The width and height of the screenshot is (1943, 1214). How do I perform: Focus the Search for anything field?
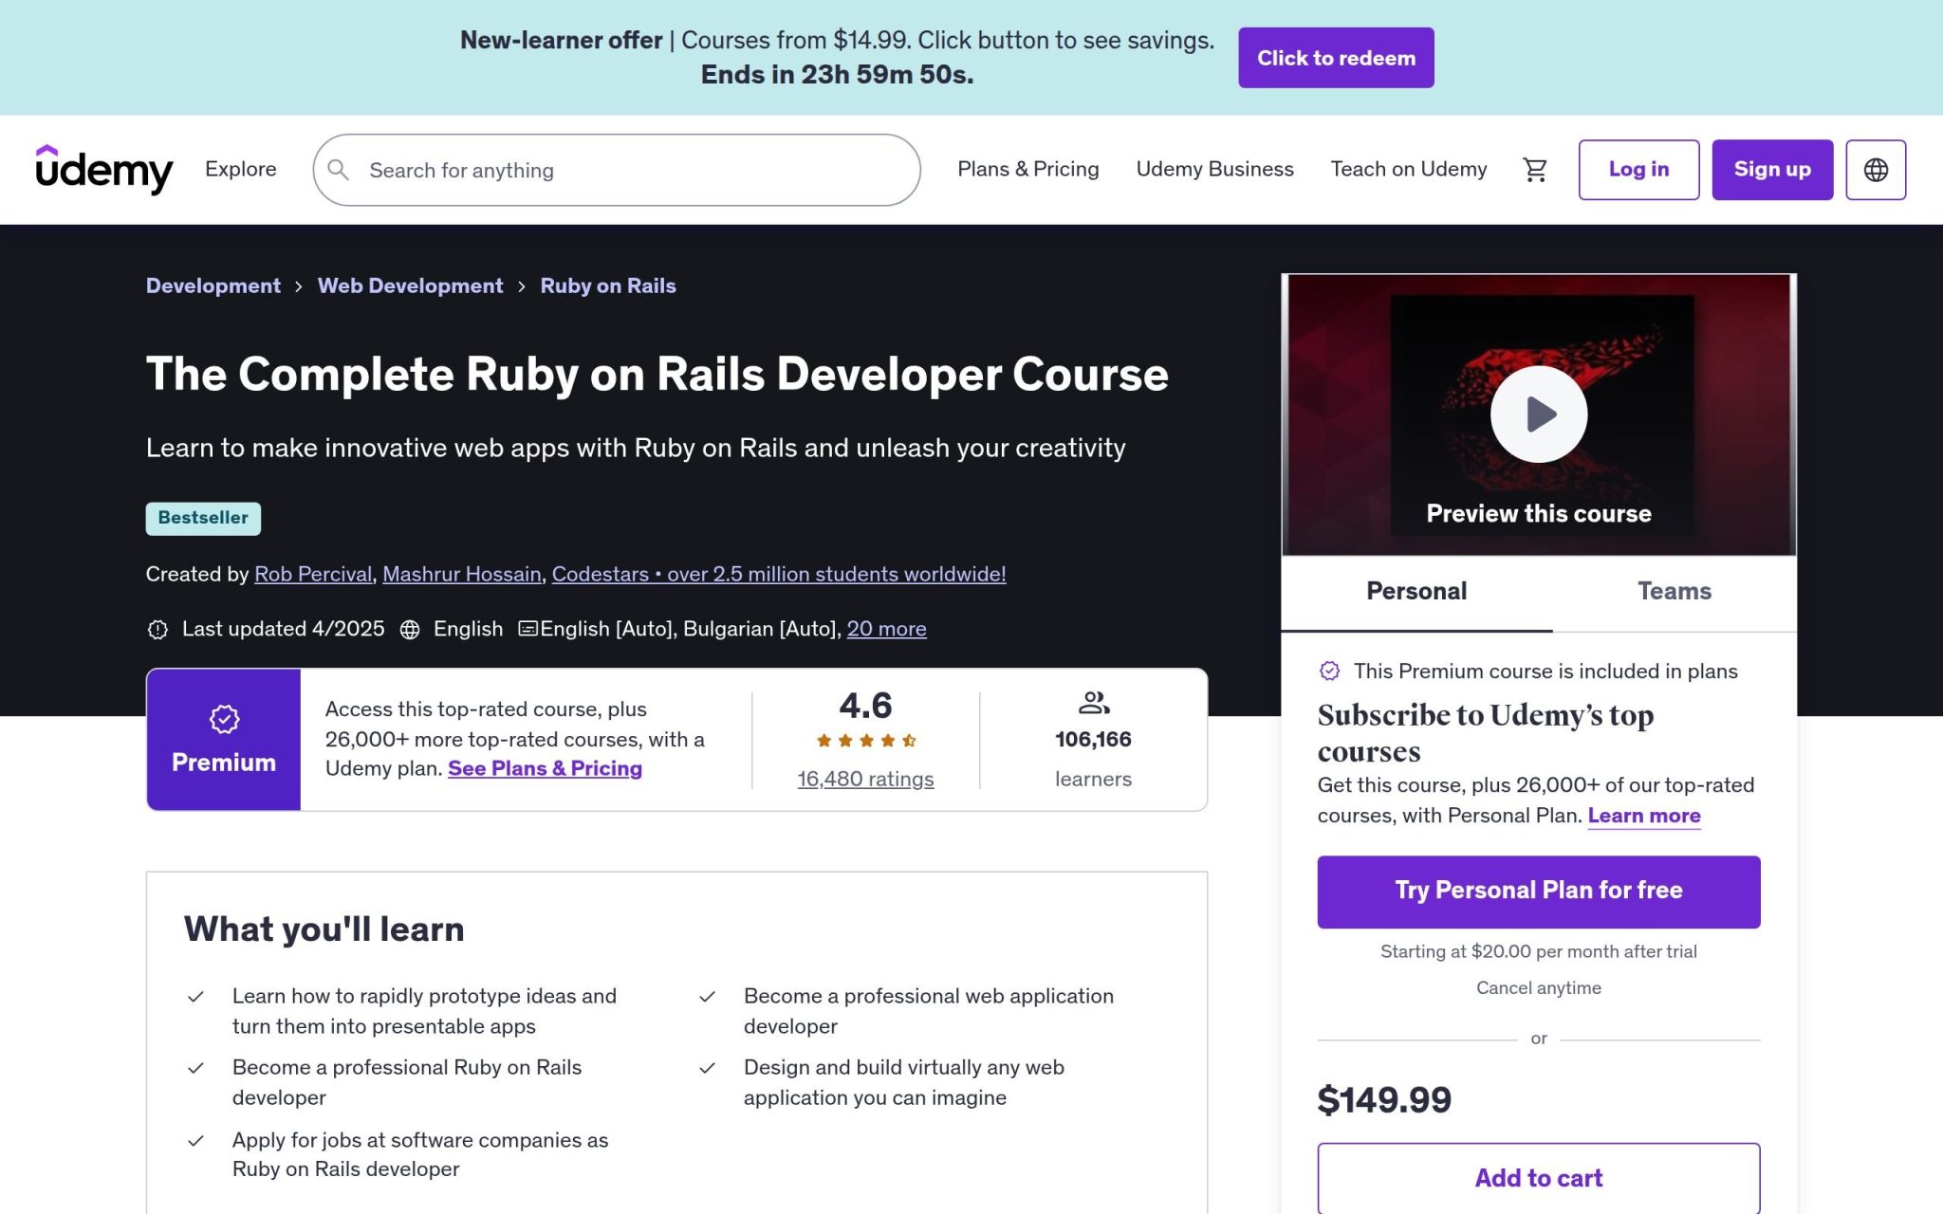pos(617,170)
